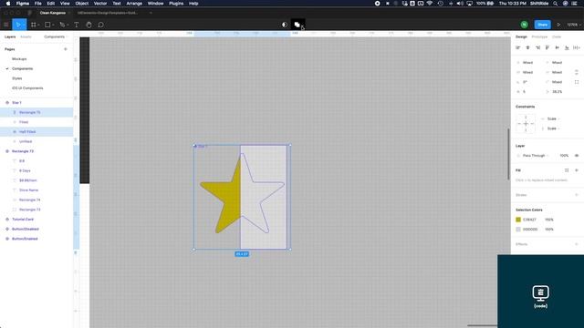The image size is (584, 328).
Task: Click the rotation 0° field
Action: pyautogui.click(x=525, y=82)
